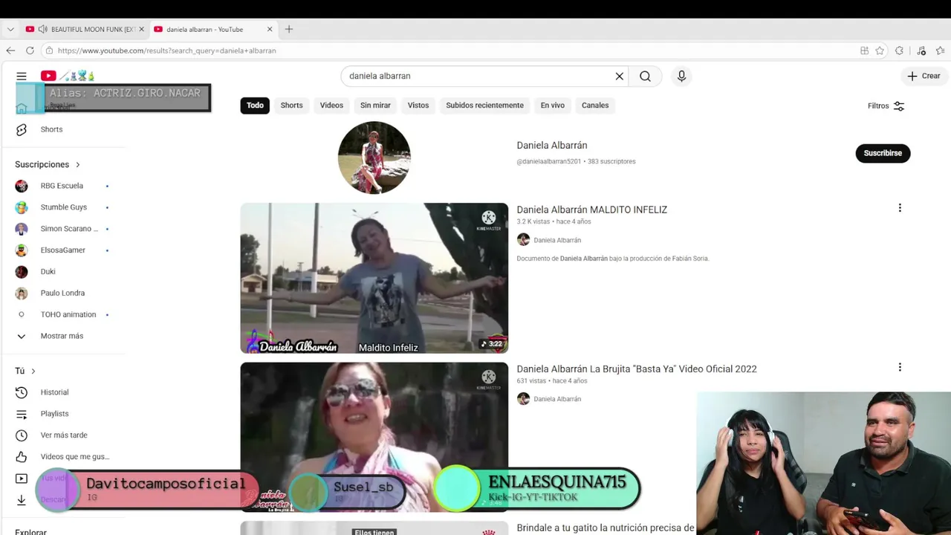Select the Videos filter chip

(x=331, y=106)
